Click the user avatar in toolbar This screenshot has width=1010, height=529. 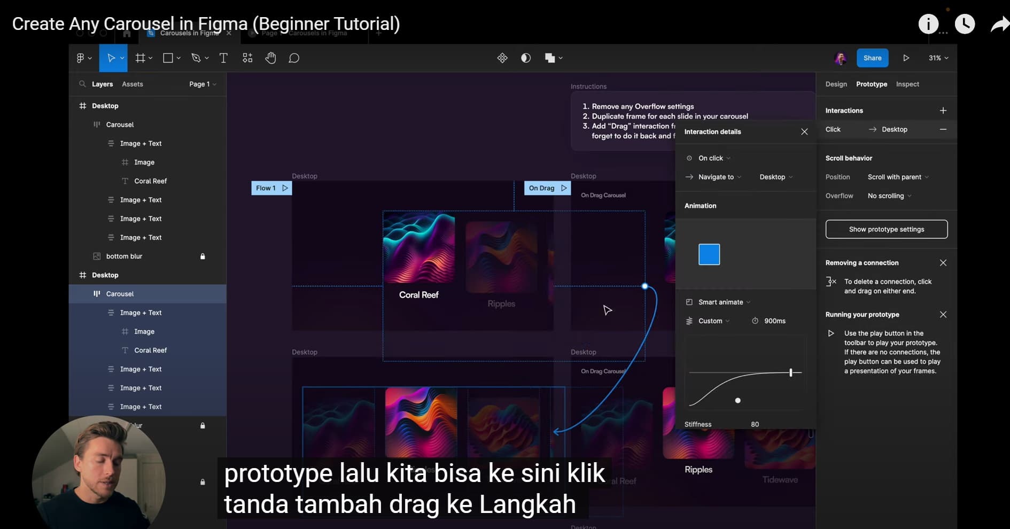coord(841,58)
